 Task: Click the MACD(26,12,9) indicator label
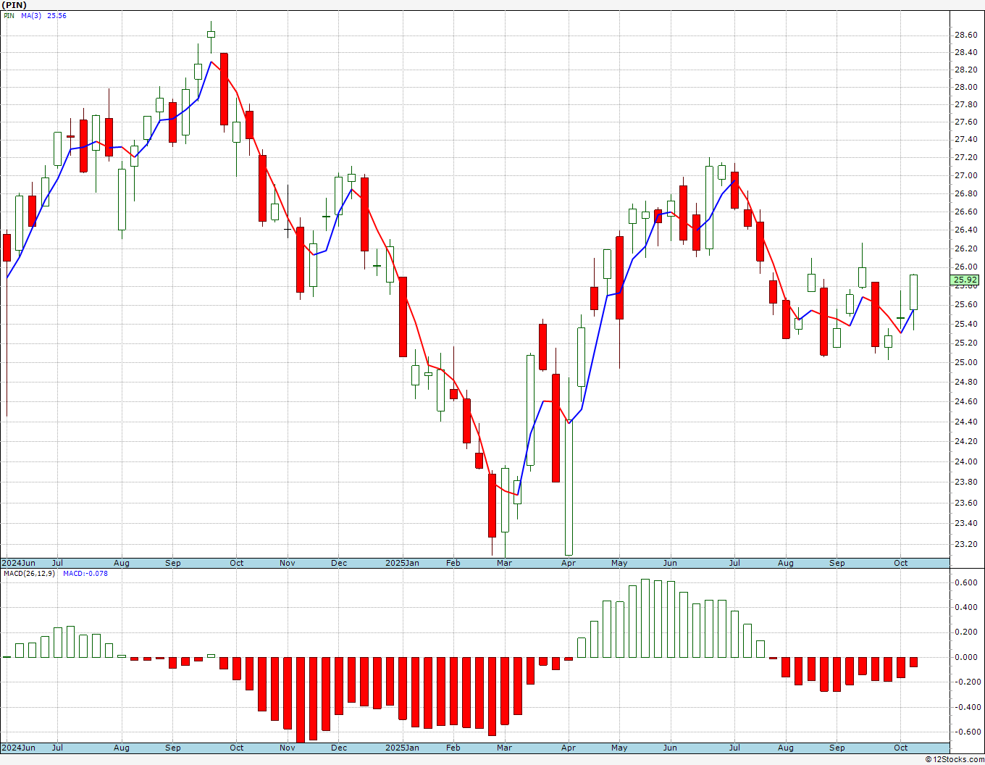(x=30, y=573)
